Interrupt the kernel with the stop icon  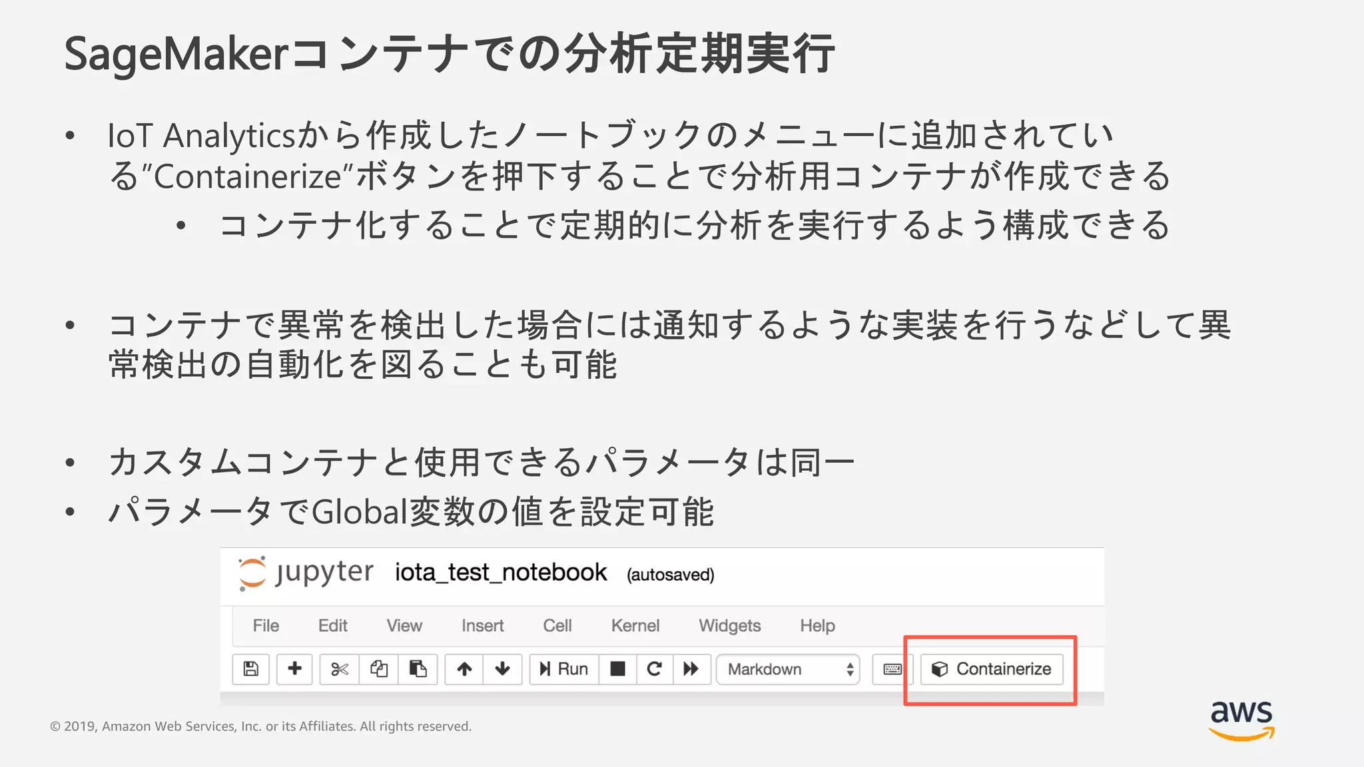click(618, 669)
